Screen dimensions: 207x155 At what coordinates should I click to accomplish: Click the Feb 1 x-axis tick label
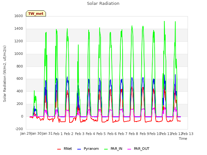(x=58, y=134)
